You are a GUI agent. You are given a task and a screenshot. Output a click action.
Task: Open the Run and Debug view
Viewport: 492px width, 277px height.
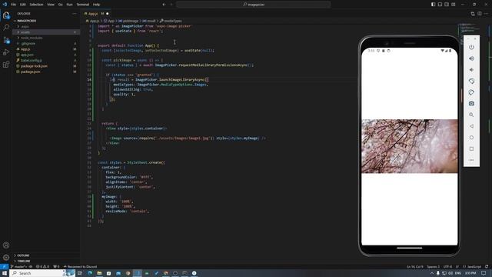coord(6,52)
